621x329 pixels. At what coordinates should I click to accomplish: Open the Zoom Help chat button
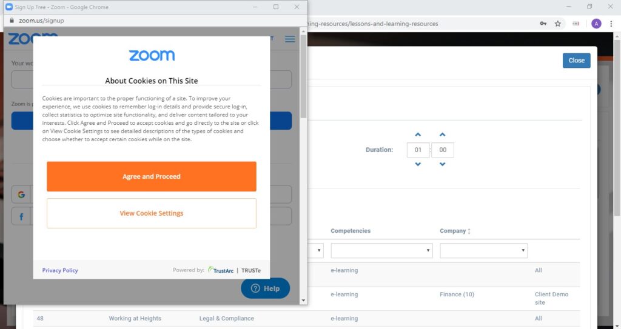point(266,288)
